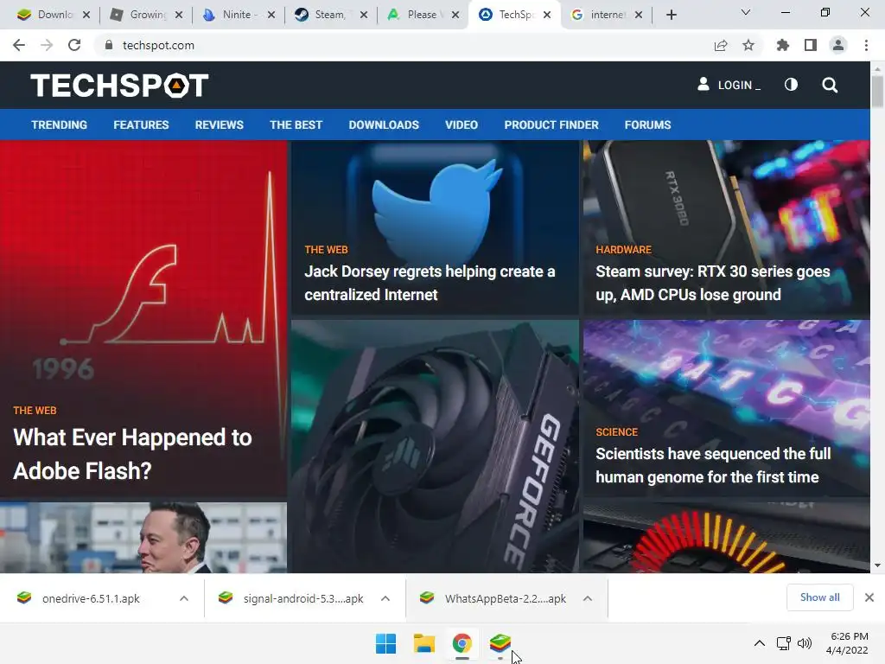Show hidden system tray icons
This screenshot has width=885, height=664.
pyautogui.click(x=760, y=643)
